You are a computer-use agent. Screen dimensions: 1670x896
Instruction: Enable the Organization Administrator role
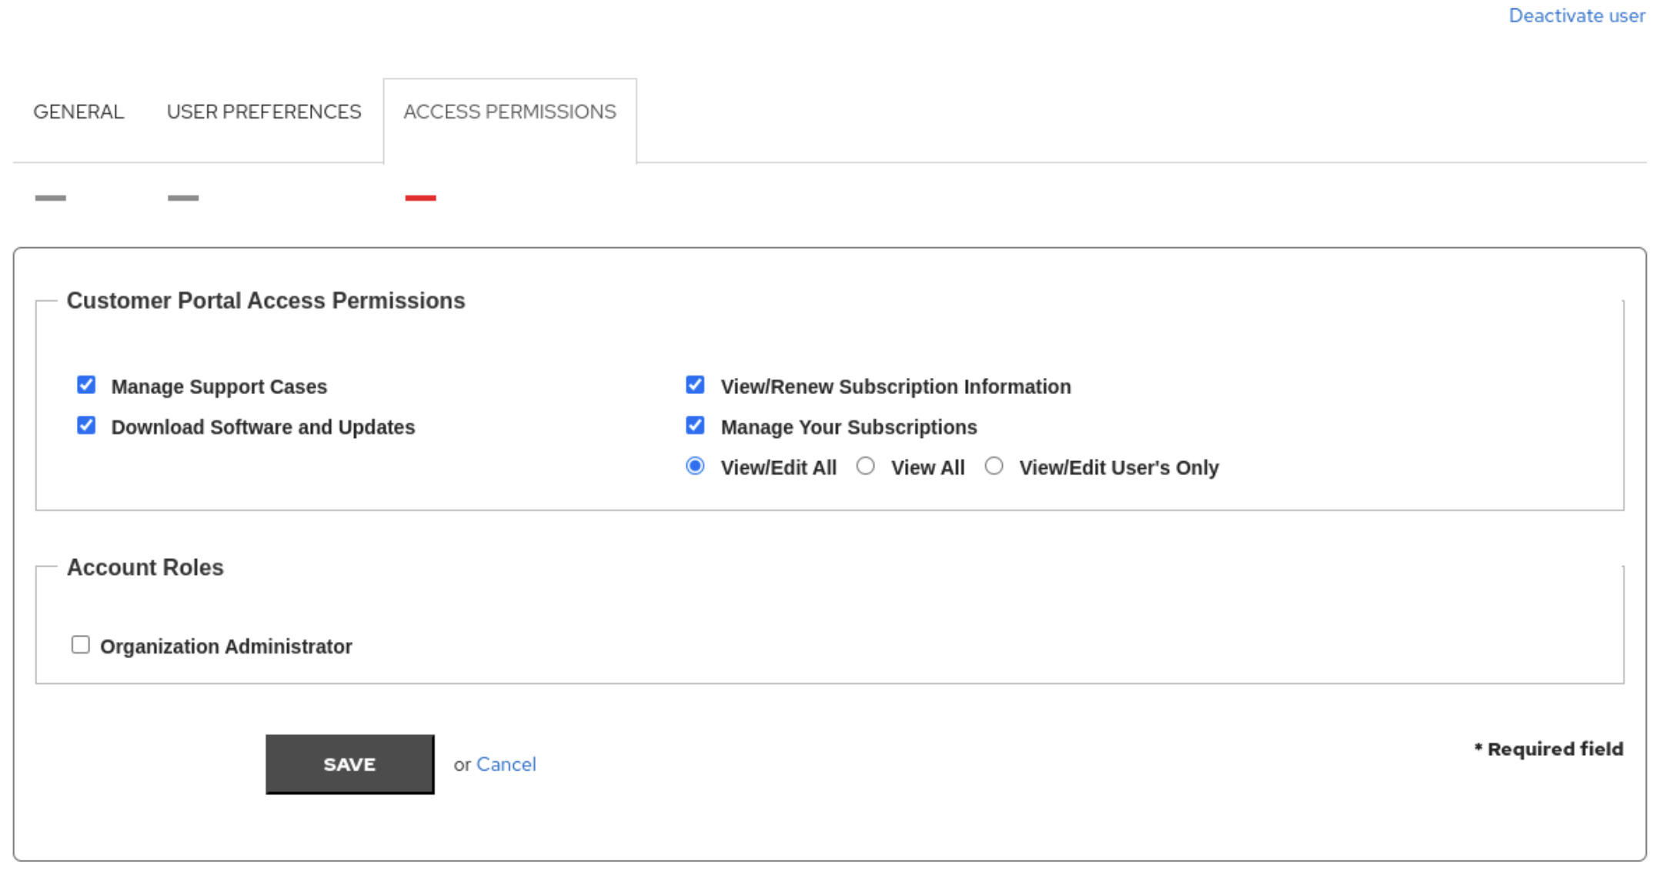[80, 644]
